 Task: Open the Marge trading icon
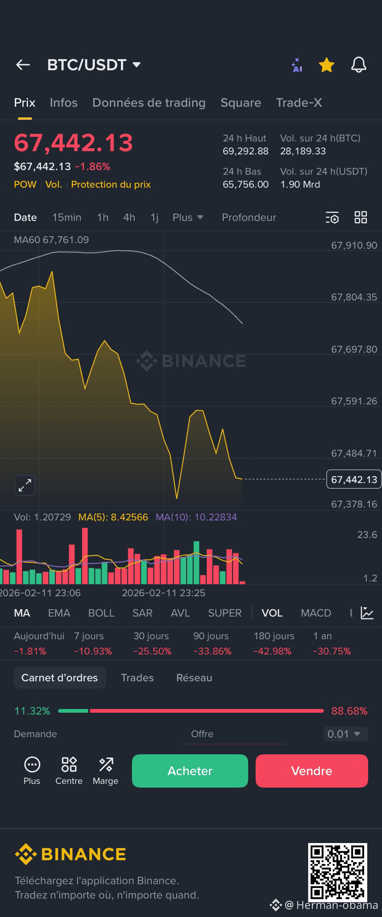point(106,770)
